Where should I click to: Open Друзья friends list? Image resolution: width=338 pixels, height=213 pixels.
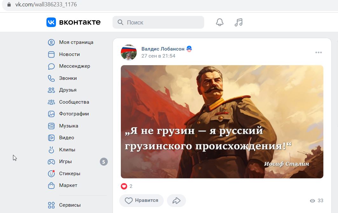click(x=62, y=90)
